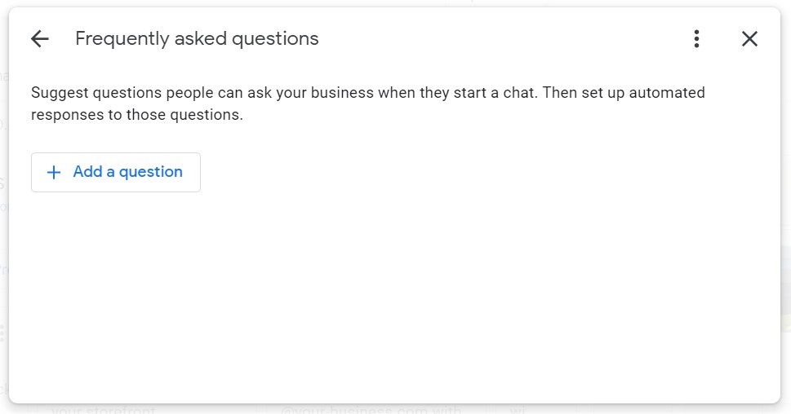Tap the kebab menu icon in the header
The width and height of the screenshot is (791, 414).
point(696,38)
